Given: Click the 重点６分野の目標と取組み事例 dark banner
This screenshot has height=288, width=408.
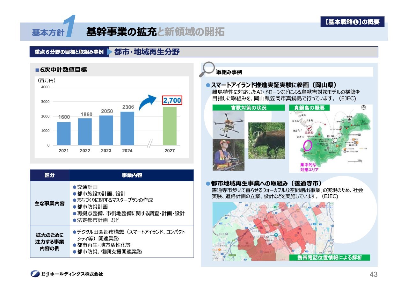Looking at the screenshot, I should (x=69, y=52).
